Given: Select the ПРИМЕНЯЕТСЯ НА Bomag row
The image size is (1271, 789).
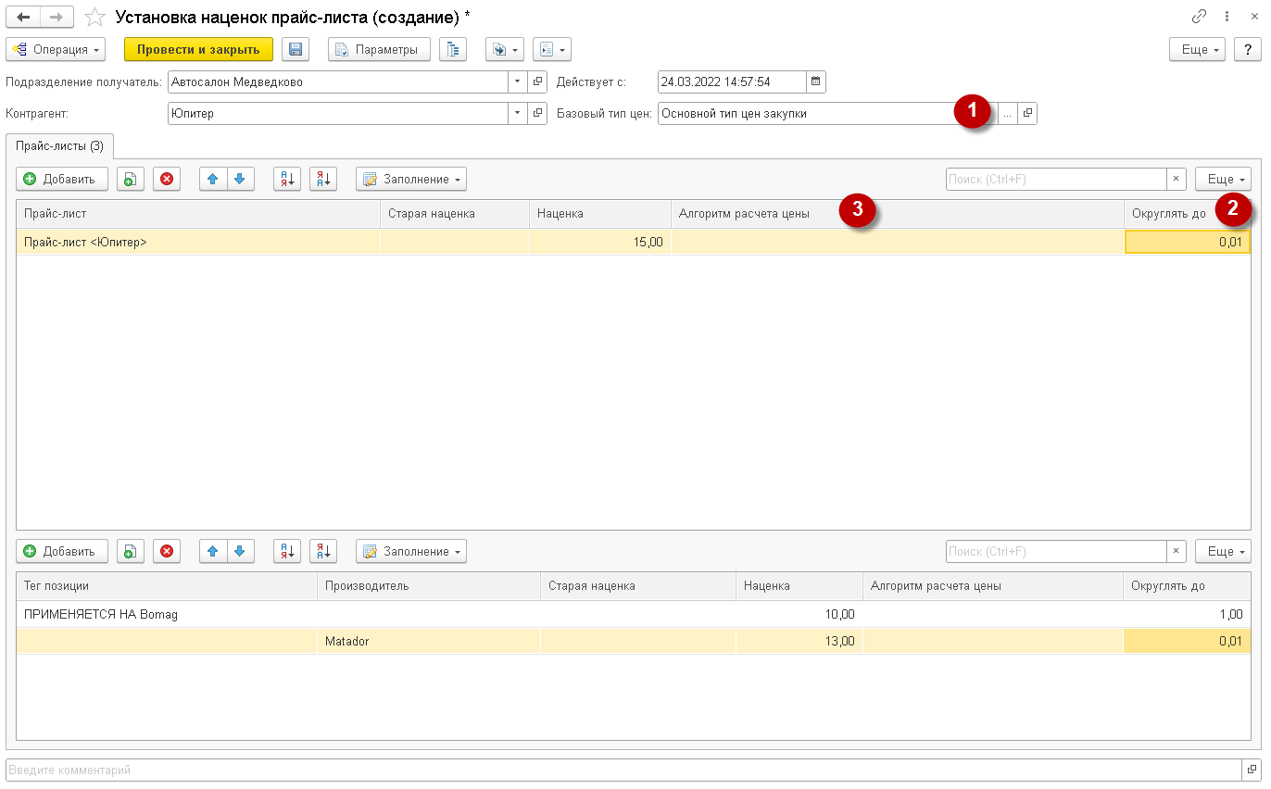Looking at the screenshot, I should tap(634, 614).
